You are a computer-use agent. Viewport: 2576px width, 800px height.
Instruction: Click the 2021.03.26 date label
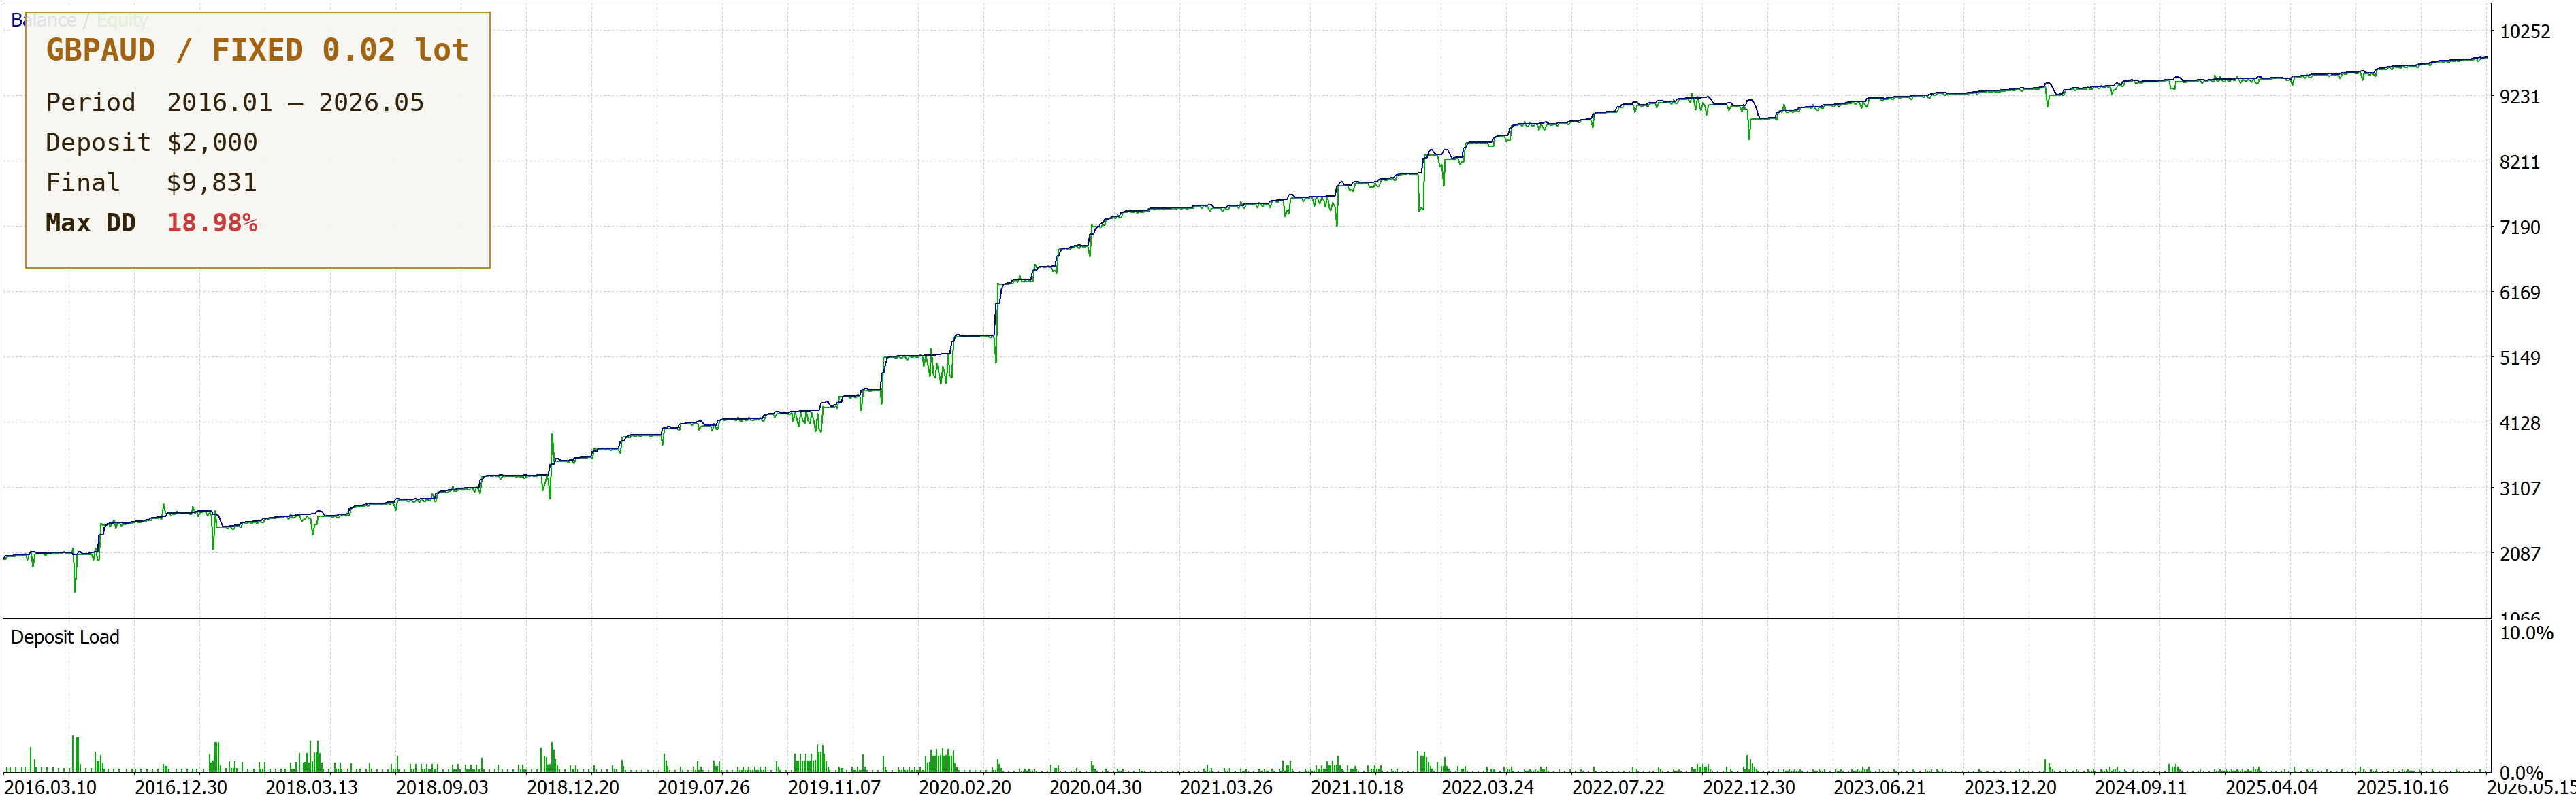point(1226,787)
